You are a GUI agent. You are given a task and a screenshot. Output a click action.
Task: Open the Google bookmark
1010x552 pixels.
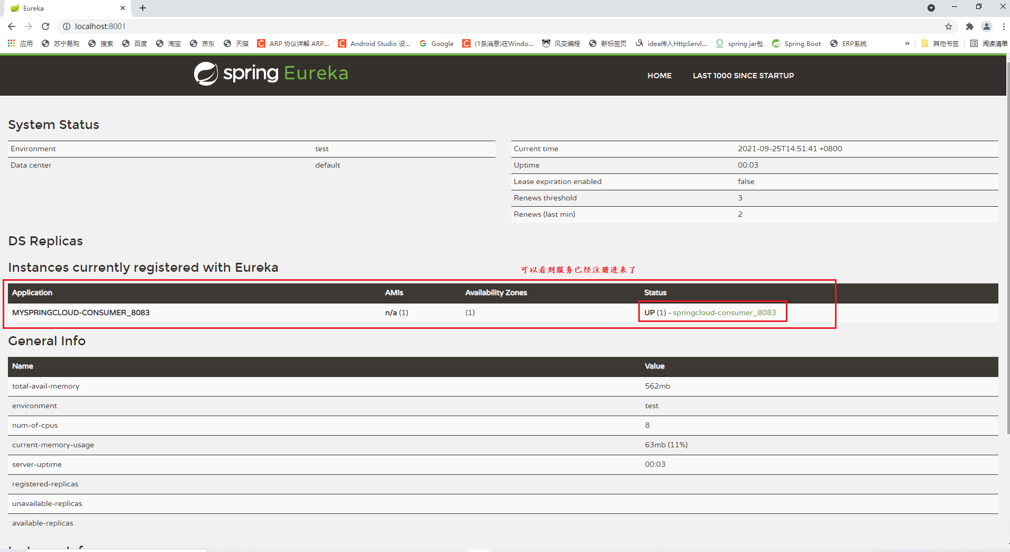436,43
